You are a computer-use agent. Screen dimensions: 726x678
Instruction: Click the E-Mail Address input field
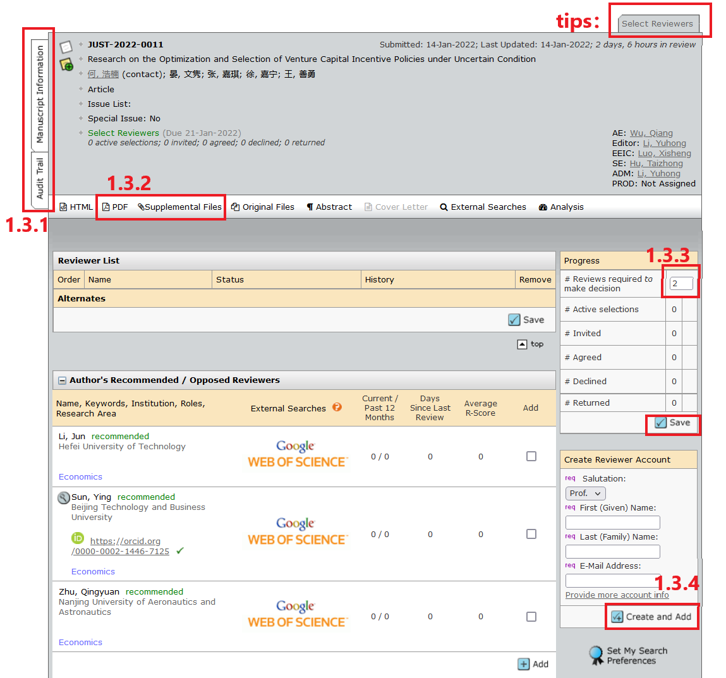[612, 581]
